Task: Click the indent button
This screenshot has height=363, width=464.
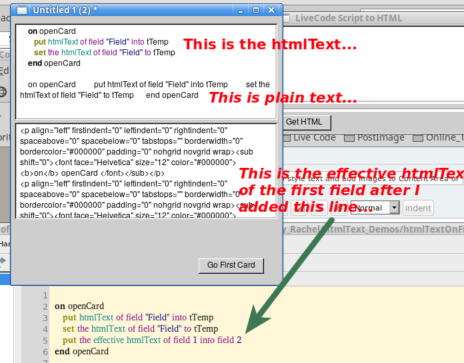Action: click(x=418, y=208)
